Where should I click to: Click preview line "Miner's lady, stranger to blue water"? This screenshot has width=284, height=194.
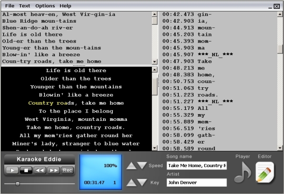pos(76,144)
